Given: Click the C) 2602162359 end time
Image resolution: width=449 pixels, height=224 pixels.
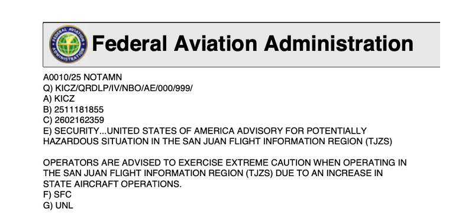Looking at the screenshot, I should tap(73, 120).
